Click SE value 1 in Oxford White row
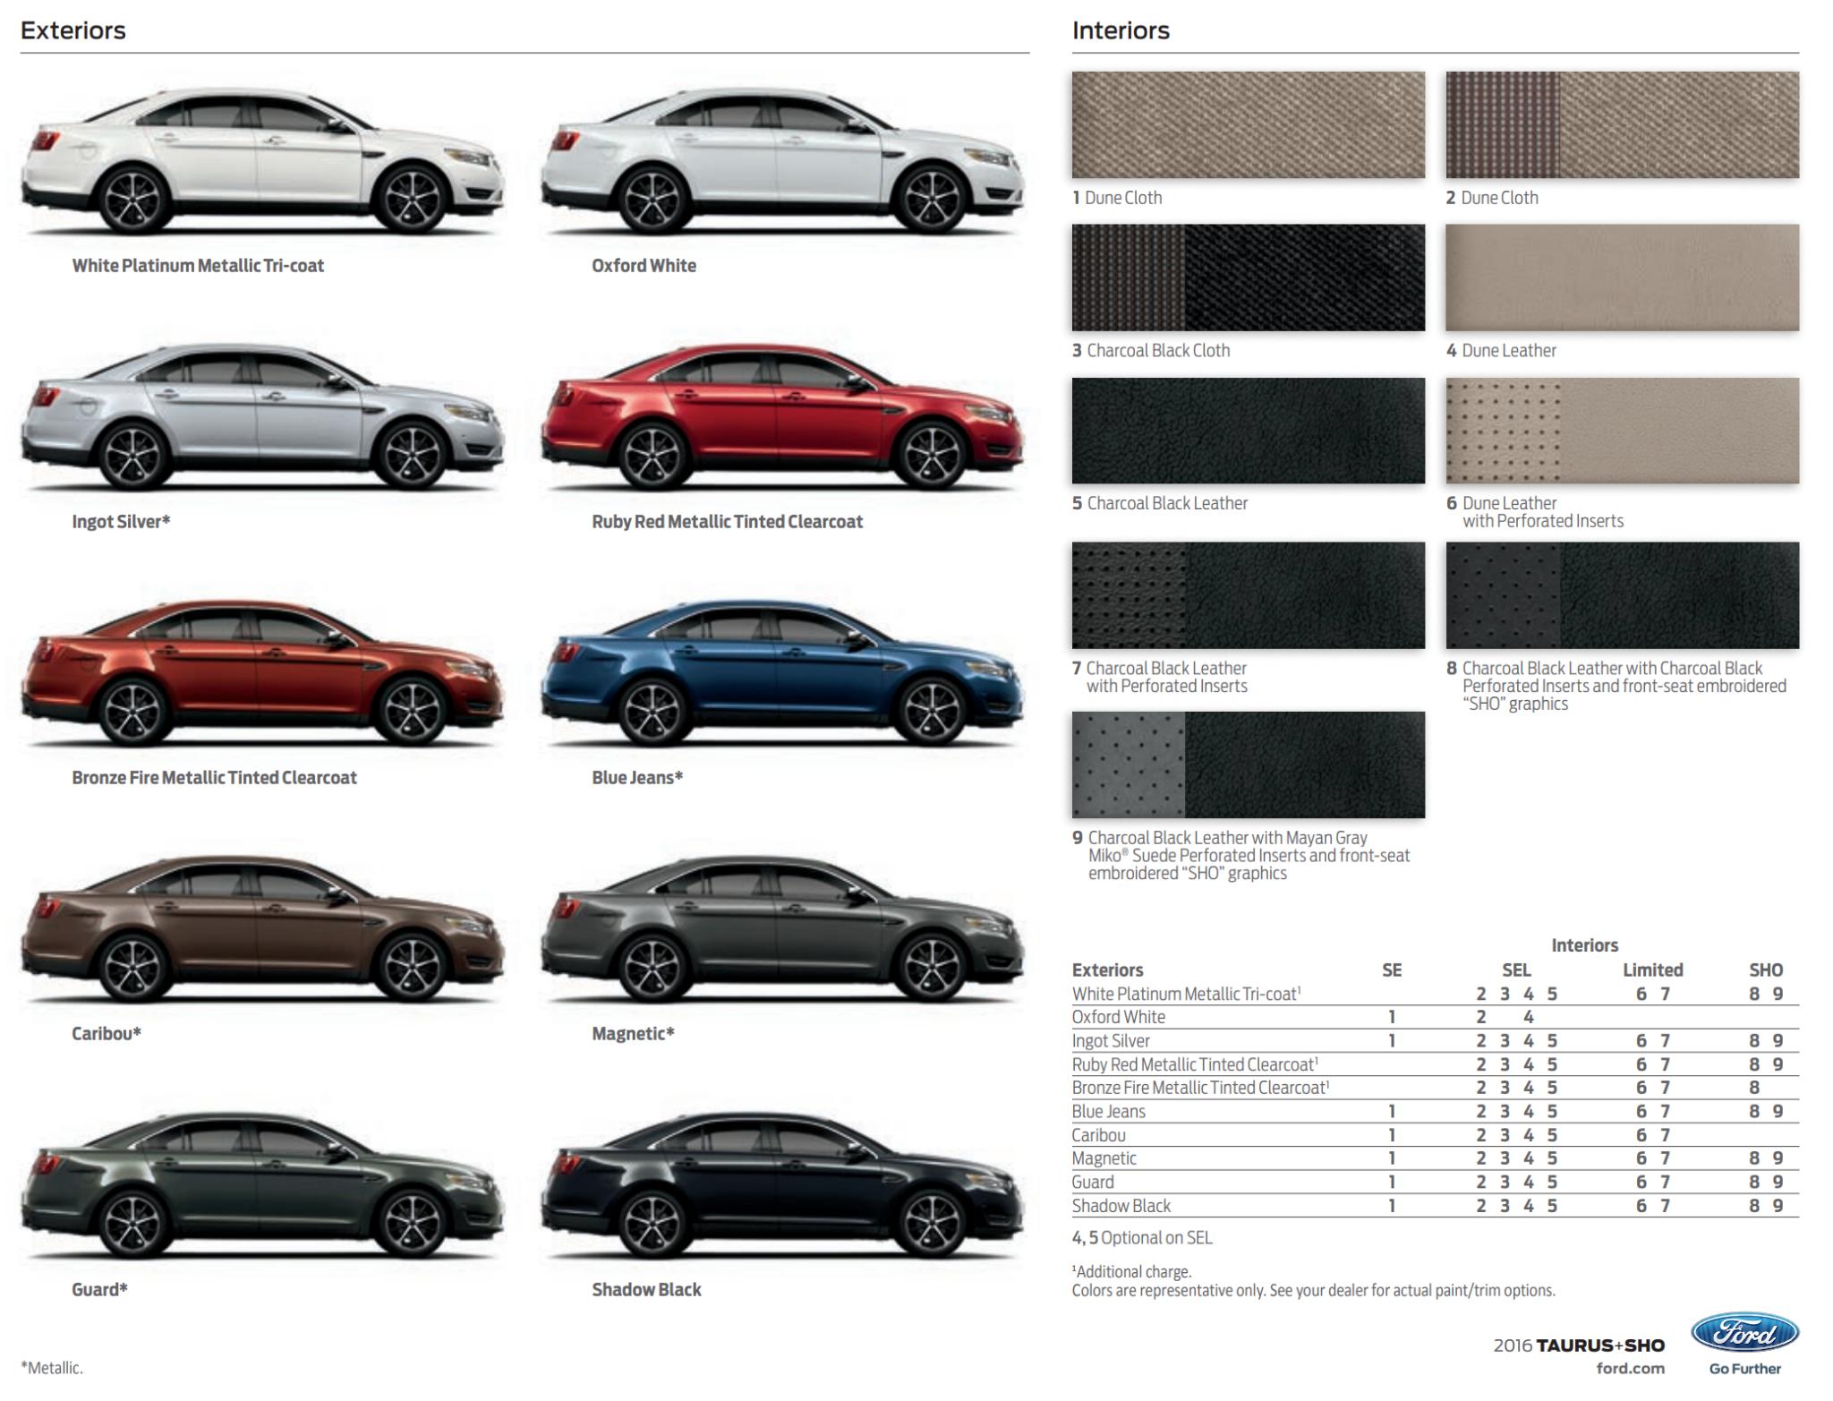The height and width of the screenshot is (1401, 1833). pyautogui.click(x=1392, y=1018)
